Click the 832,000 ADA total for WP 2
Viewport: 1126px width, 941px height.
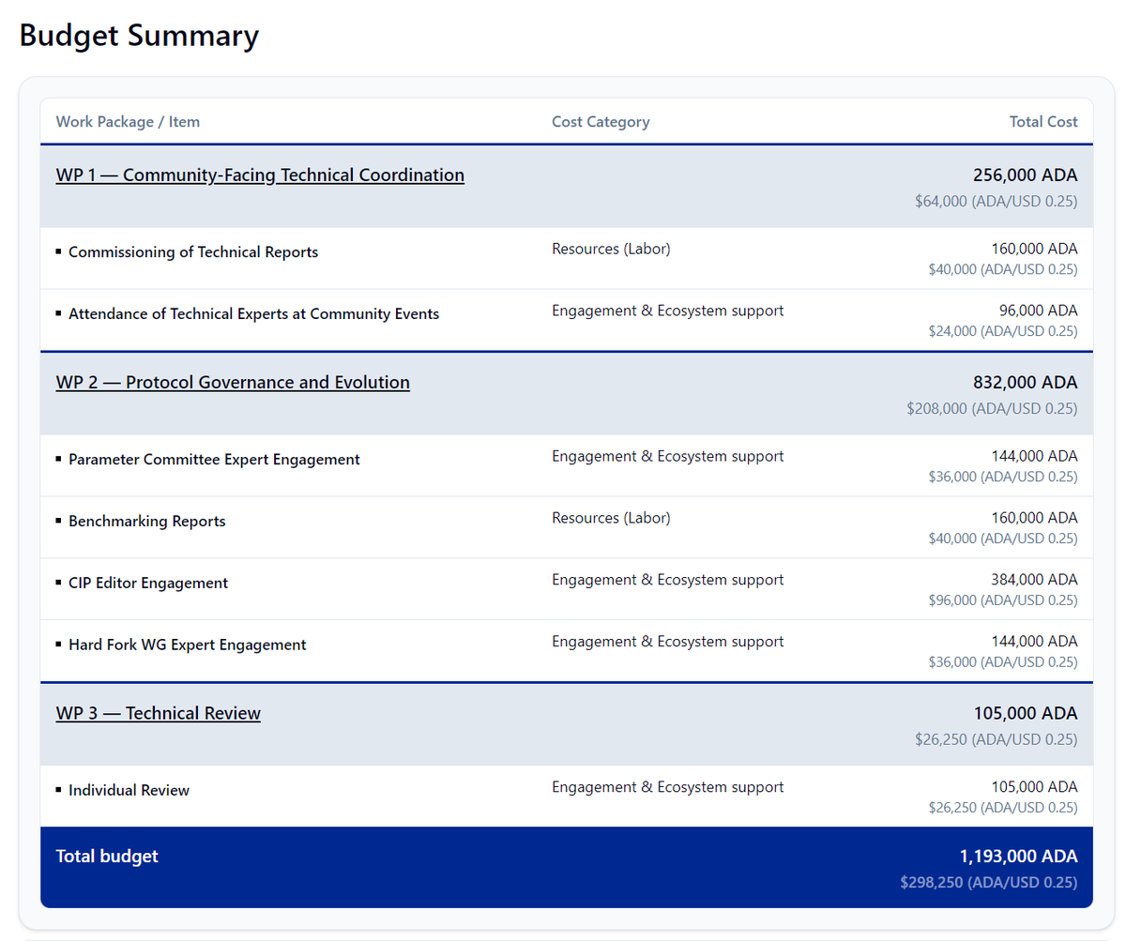click(x=1025, y=383)
